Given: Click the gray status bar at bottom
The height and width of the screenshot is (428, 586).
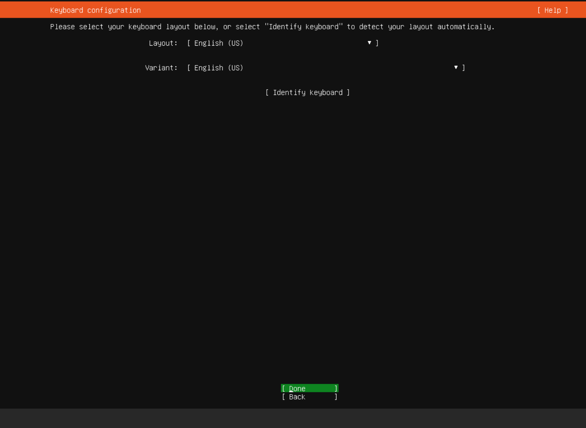Looking at the screenshot, I should 293,418.
